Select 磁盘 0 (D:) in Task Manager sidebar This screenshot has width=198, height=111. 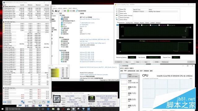coord(129,88)
